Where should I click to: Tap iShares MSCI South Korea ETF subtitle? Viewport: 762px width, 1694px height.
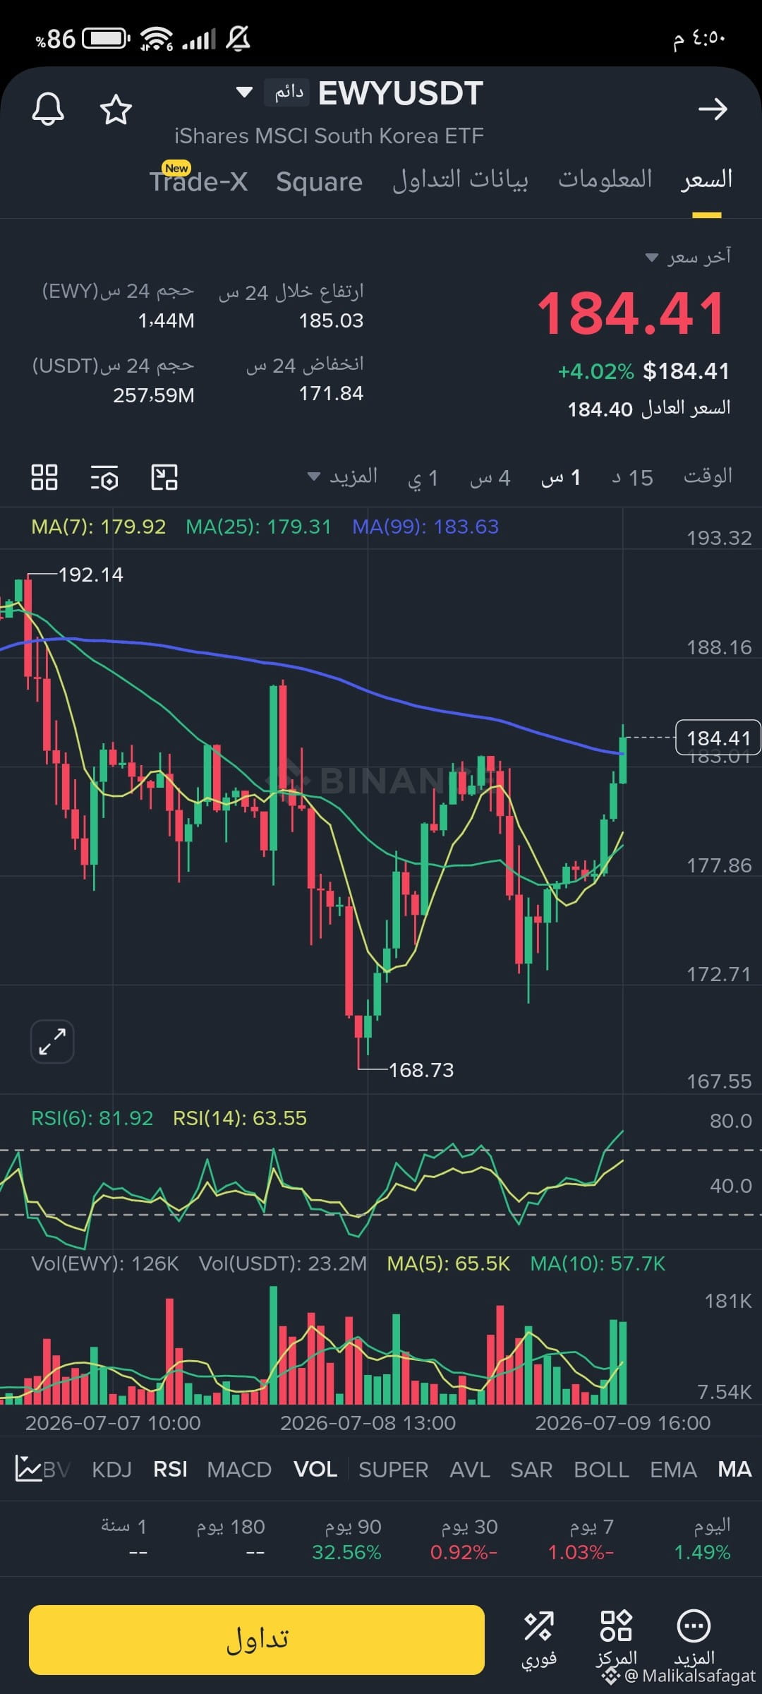pyautogui.click(x=329, y=136)
